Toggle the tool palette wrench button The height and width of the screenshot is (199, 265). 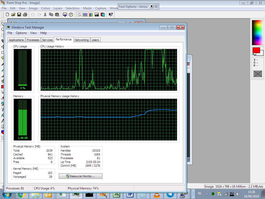[x=79, y=15]
